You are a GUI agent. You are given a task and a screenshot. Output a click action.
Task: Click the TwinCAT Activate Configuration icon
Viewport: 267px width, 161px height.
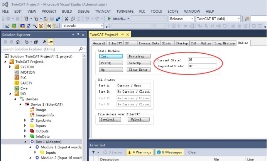coord(7,26)
